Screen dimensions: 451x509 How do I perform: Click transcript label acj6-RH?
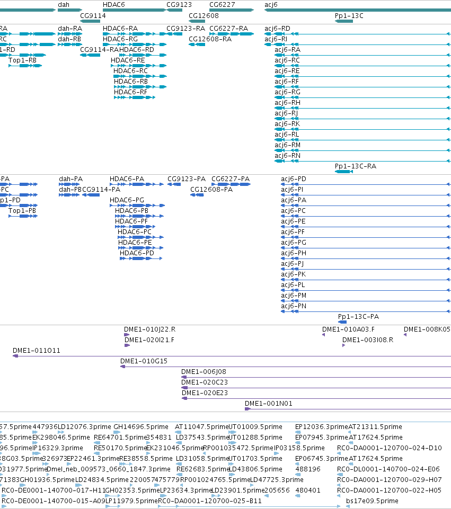coord(287,103)
